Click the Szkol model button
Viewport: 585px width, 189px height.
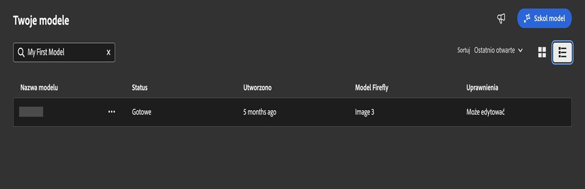tap(544, 19)
